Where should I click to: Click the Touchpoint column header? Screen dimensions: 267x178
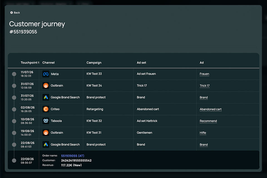tap(30, 63)
